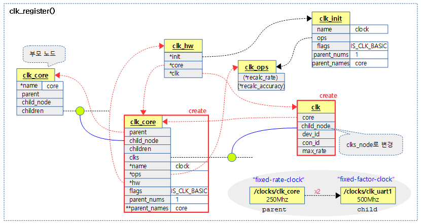Image resolution: width=421 pixels, height=224 pixels.
Task: Select the 'clks_node로 변경' note bubble
Action: point(371,145)
